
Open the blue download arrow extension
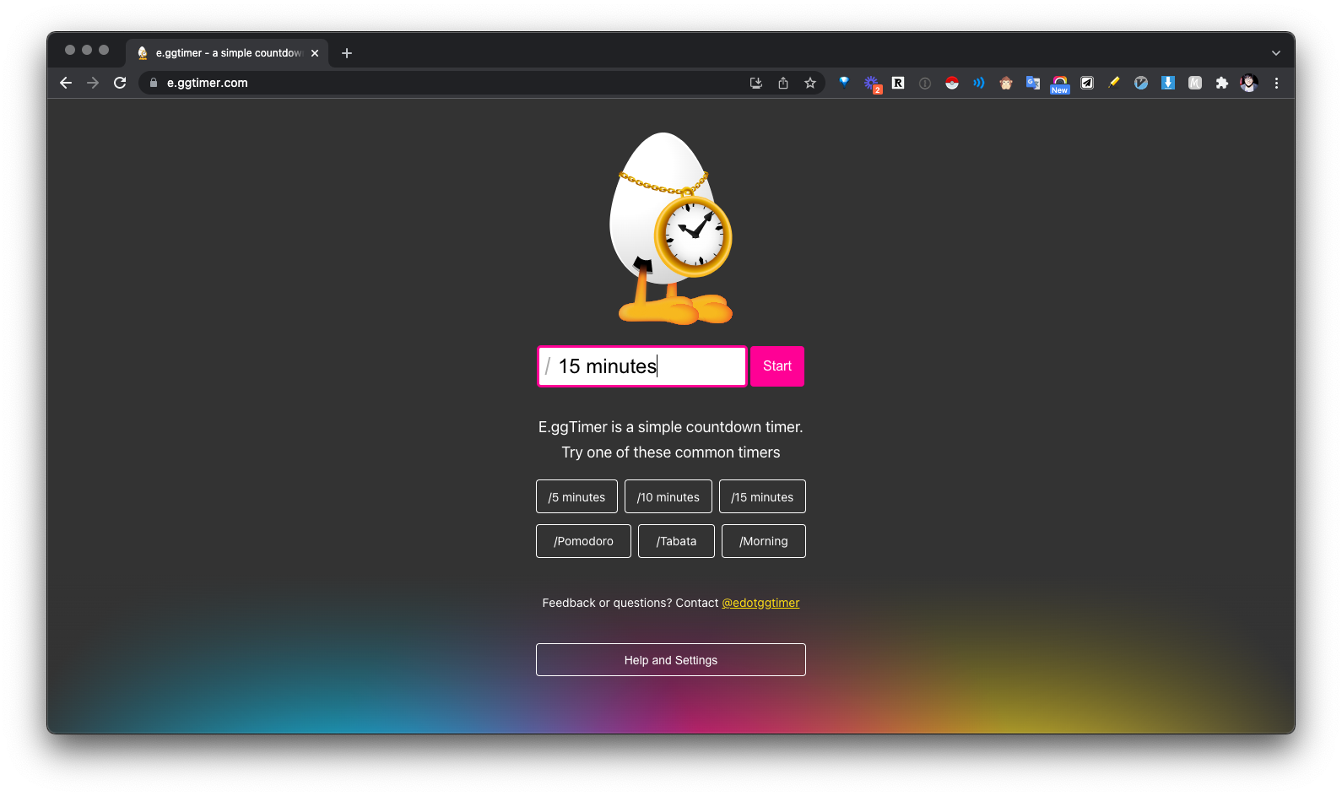click(1168, 83)
